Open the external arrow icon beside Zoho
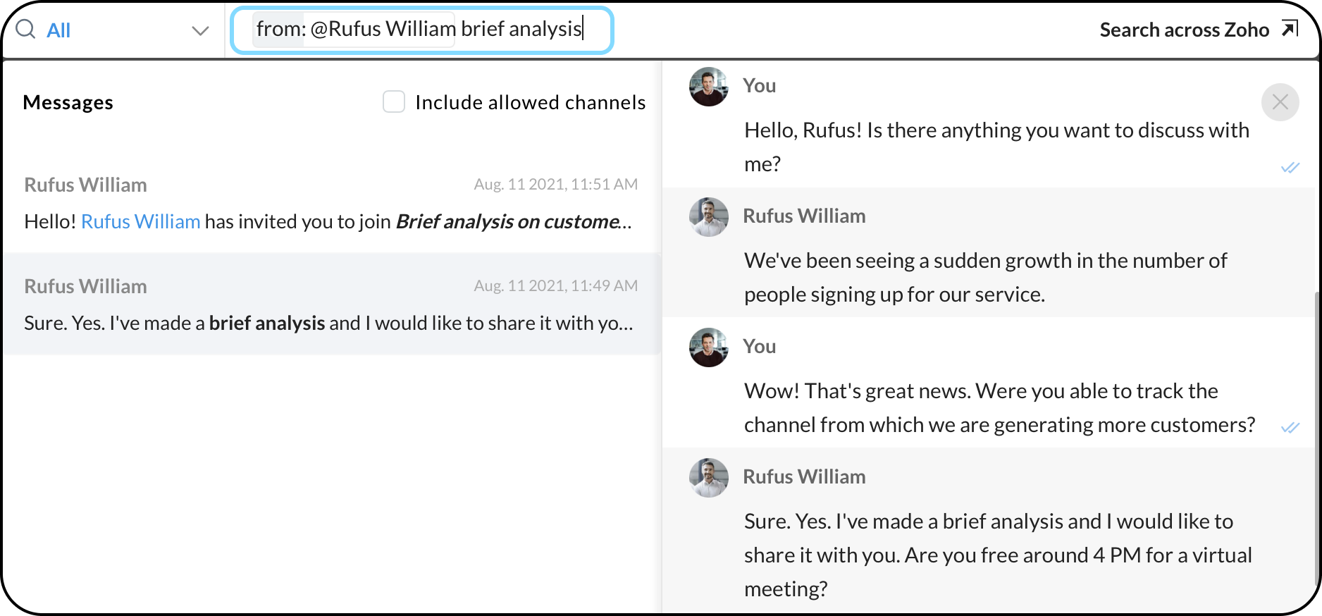The height and width of the screenshot is (616, 1322). (x=1290, y=29)
